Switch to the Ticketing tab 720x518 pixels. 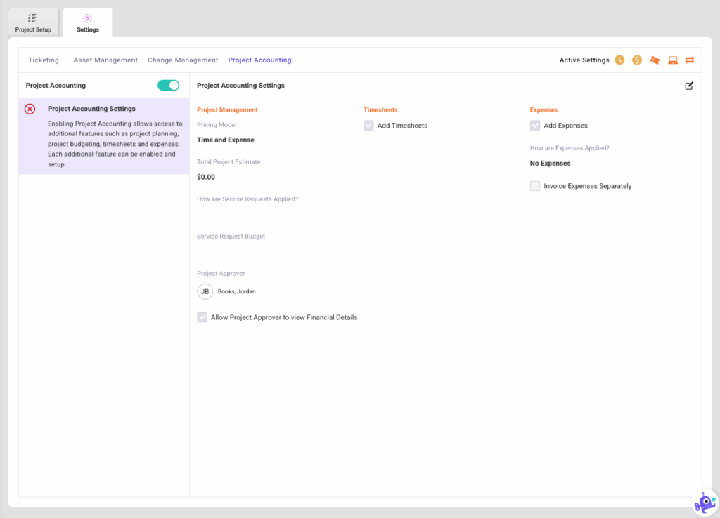point(44,60)
